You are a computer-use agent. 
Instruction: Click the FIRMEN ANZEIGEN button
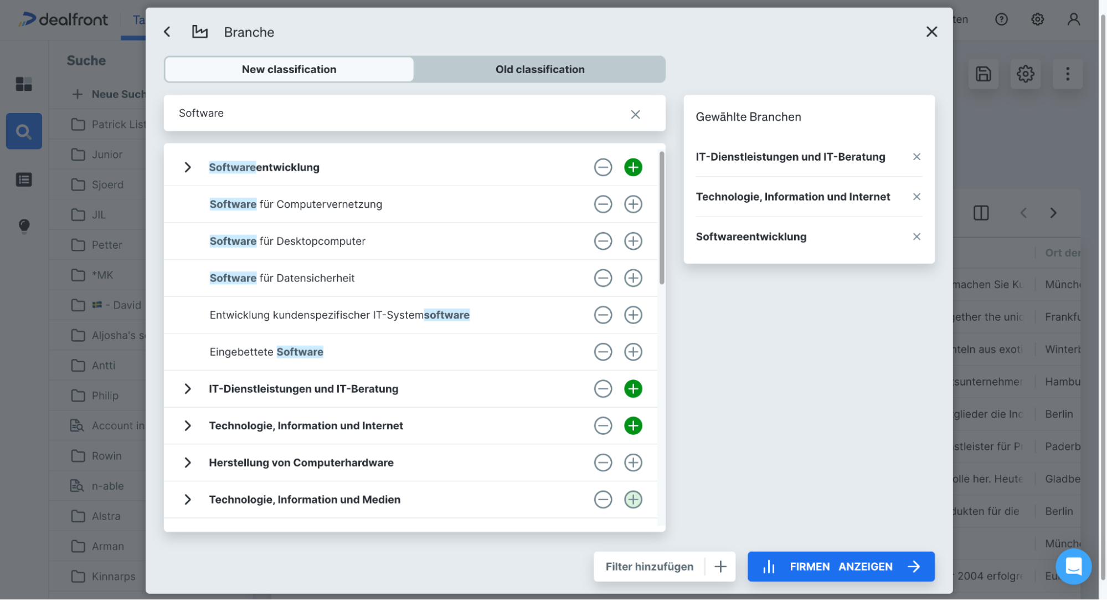[841, 566]
